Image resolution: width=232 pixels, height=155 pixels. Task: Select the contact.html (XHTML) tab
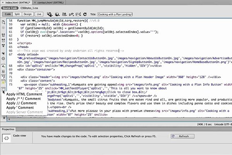[50, 3]
